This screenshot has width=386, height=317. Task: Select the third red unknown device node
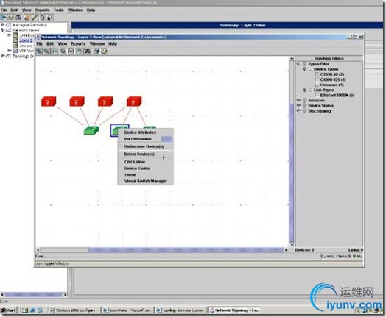point(105,101)
